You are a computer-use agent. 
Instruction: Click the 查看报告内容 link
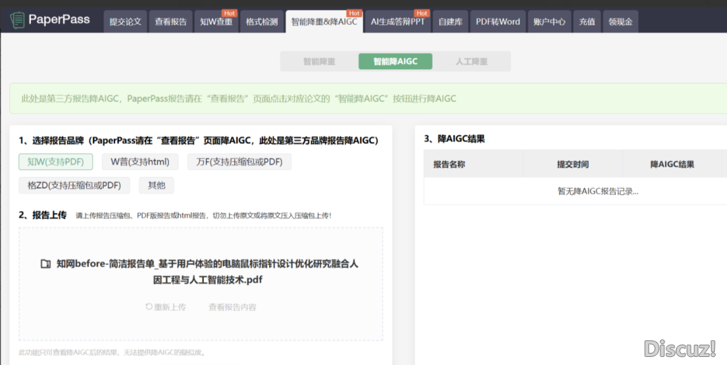point(232,307)
